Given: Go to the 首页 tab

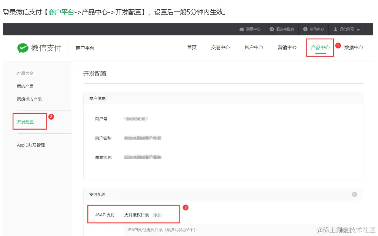Looking at the screenshot, I should pyautogui.click(x=192, y=47).
